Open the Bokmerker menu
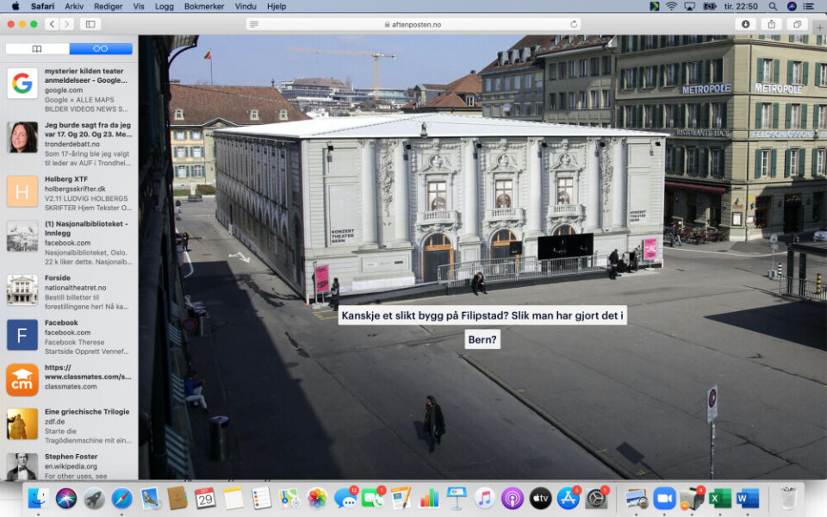 (x=204, y=6)
